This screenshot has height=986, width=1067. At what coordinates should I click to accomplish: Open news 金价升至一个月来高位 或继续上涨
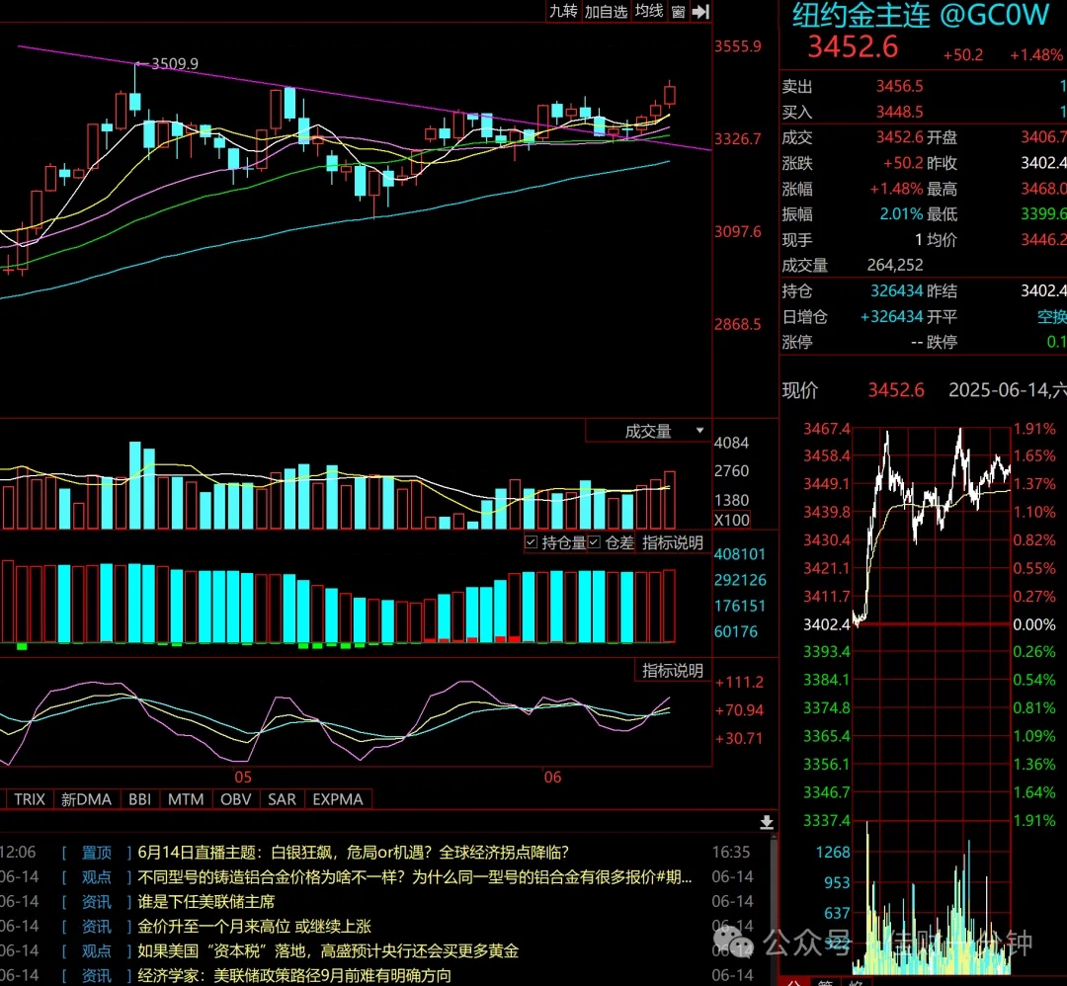click(x=255, y=926)
